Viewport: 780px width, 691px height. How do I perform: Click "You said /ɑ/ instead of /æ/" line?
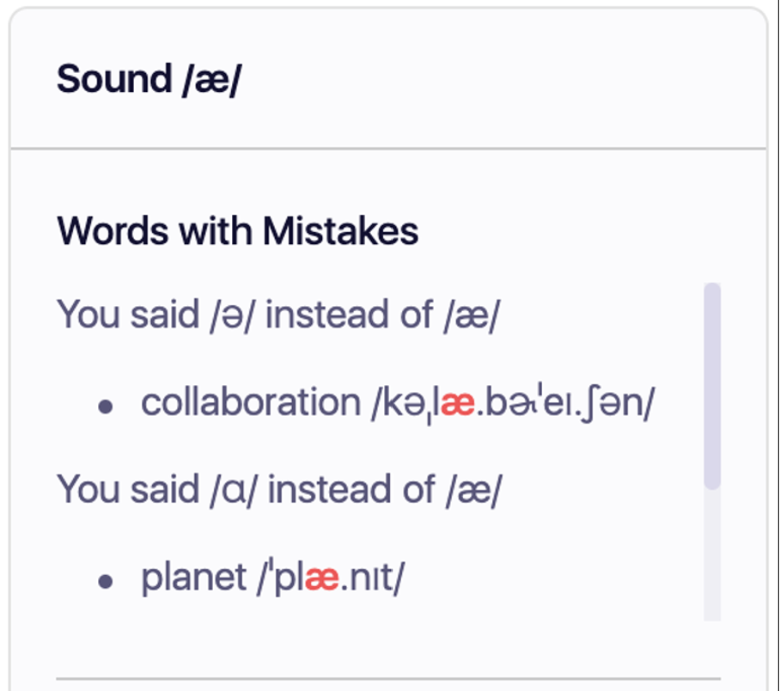(x=278, y=489)
